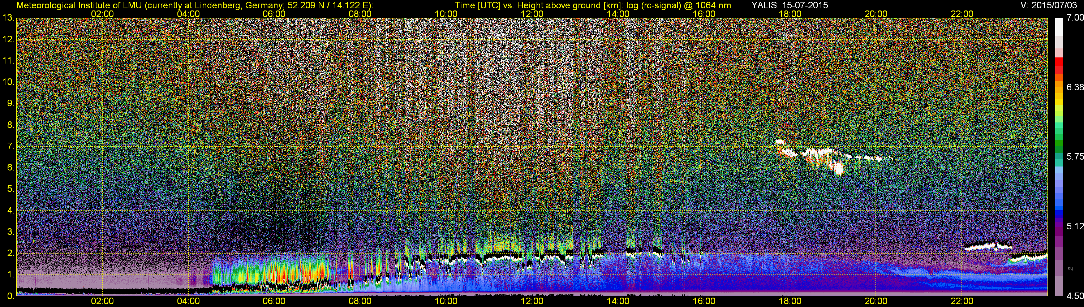Click the 7 km height axis label
This screenshot has width=1084, height=307.
tap(10, 146)
